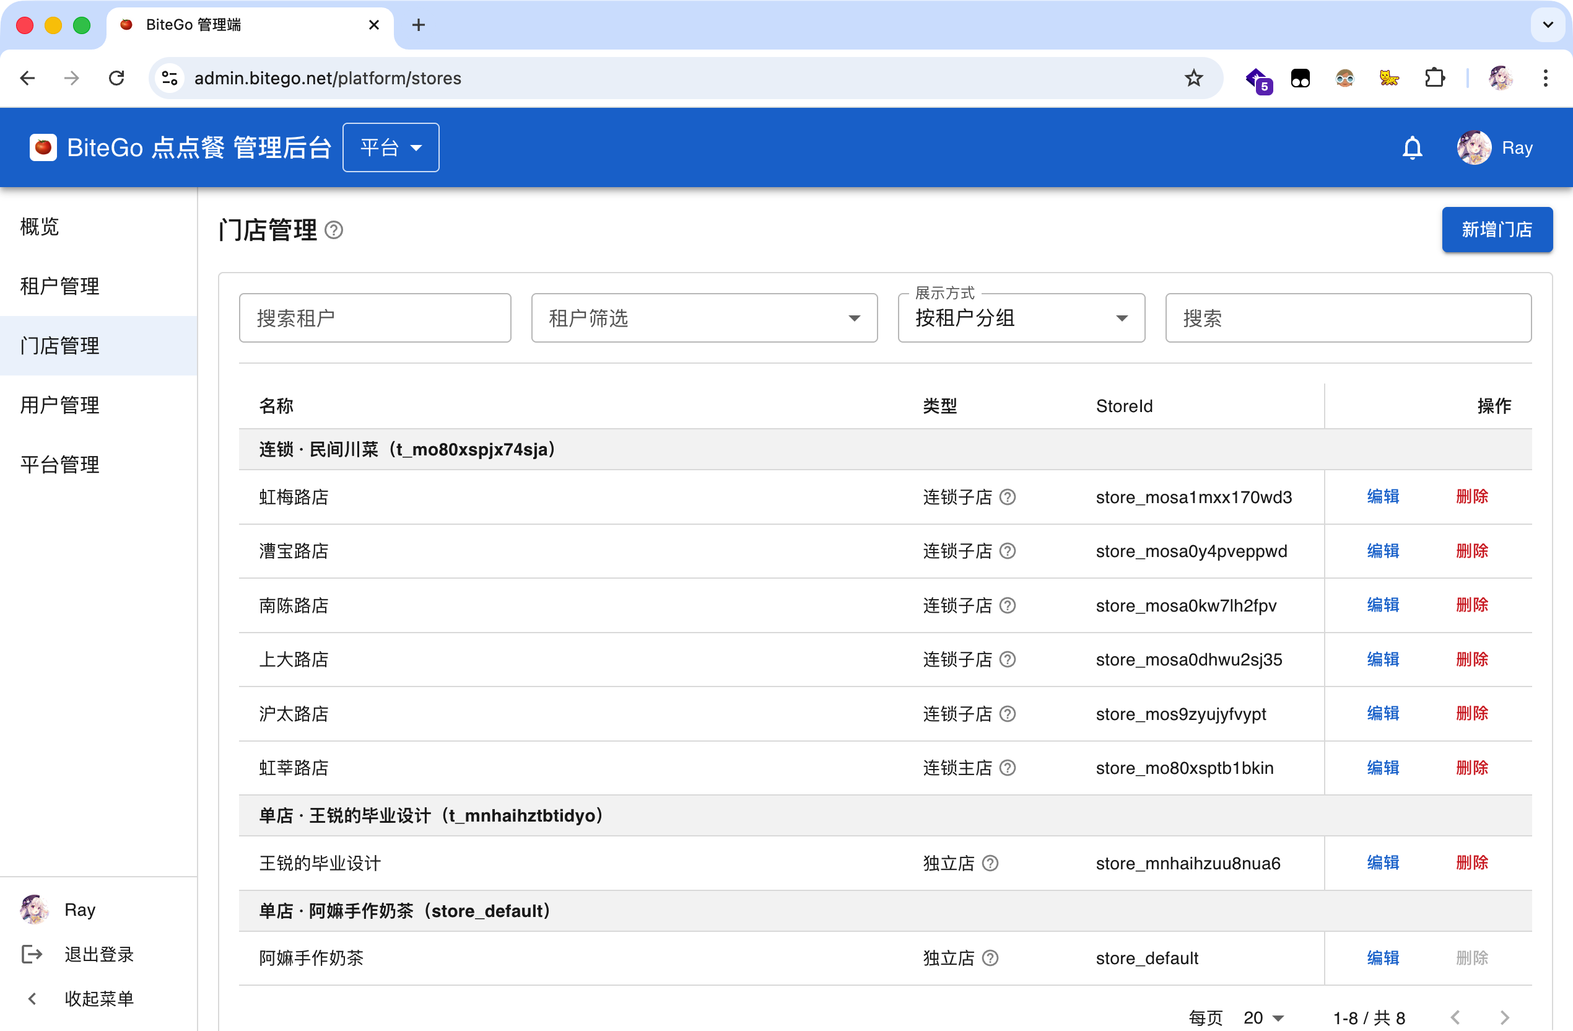Edit the 阿嬷手作奶茶 store

pyautogui.click(x=1383, y=958)
